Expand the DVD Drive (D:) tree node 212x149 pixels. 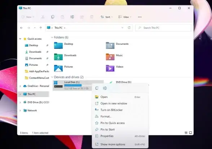click(x=20, y=102)
